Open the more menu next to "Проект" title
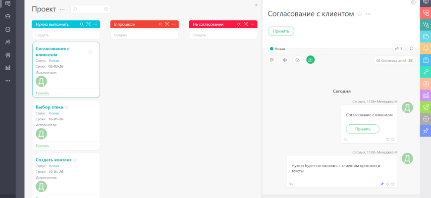The image size is (431, 198). pyautogui.click(x=62, y=9)
